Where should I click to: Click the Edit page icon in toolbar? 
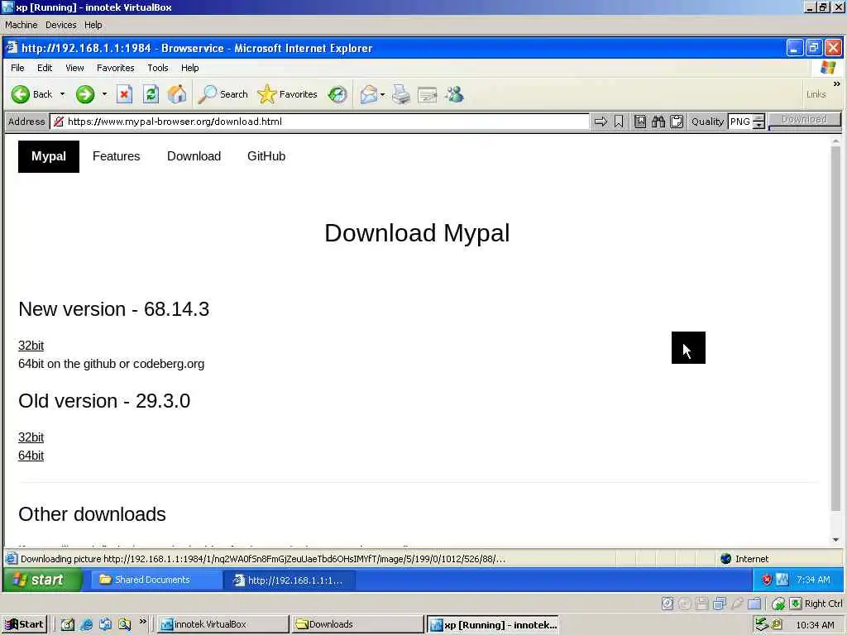[x=428, y=95]
